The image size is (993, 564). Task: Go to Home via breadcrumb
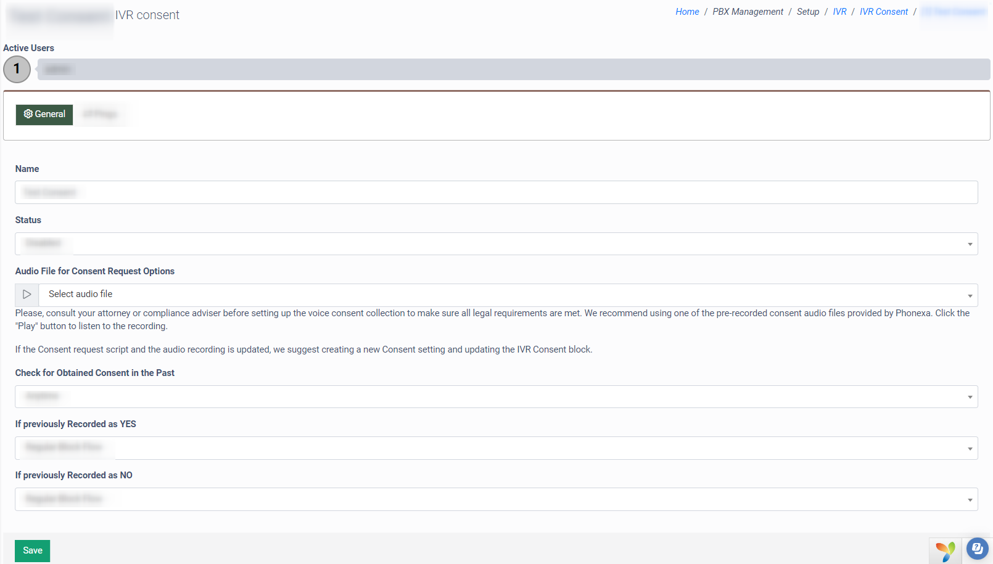[x=687, y=12]
